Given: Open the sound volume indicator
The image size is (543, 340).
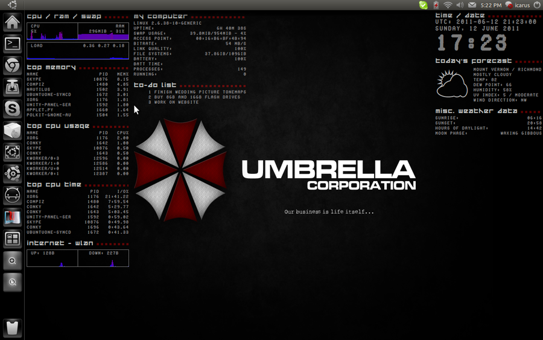Looking at the screenshot, I should (x=460, y=5).
